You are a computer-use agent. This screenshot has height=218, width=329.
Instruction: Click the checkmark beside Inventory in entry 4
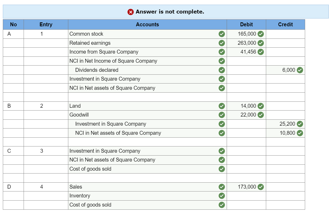222,196
